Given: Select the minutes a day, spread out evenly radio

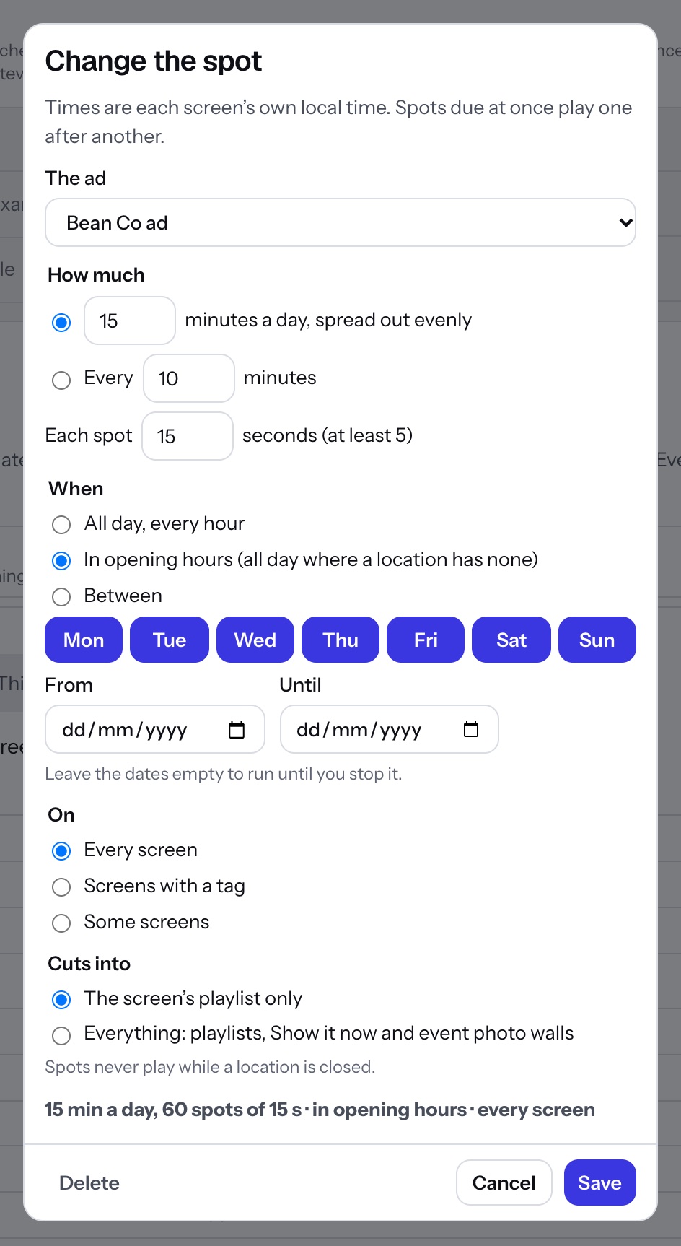Looking at the screenshot, I should pyautogui.click(x=61, y=322).
